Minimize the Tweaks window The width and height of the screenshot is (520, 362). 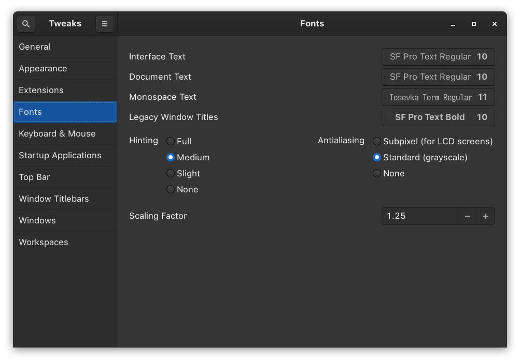(x=453, y=24)
